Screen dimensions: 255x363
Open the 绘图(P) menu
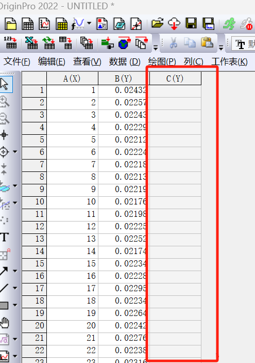162,62
